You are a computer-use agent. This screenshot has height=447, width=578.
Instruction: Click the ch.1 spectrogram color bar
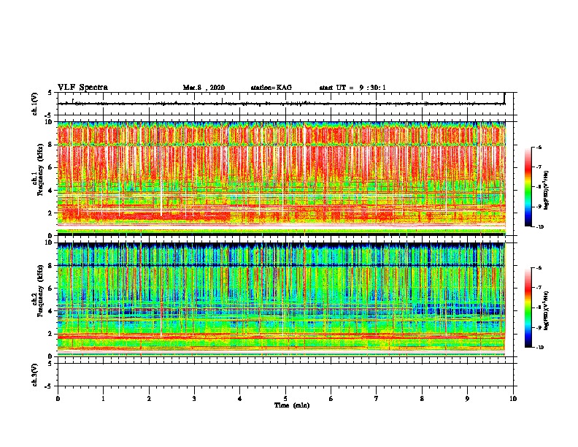tap(528, 187)
